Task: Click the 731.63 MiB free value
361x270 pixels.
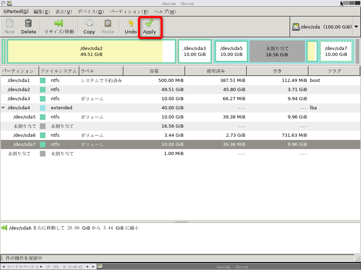Action: tap(294, 135)
